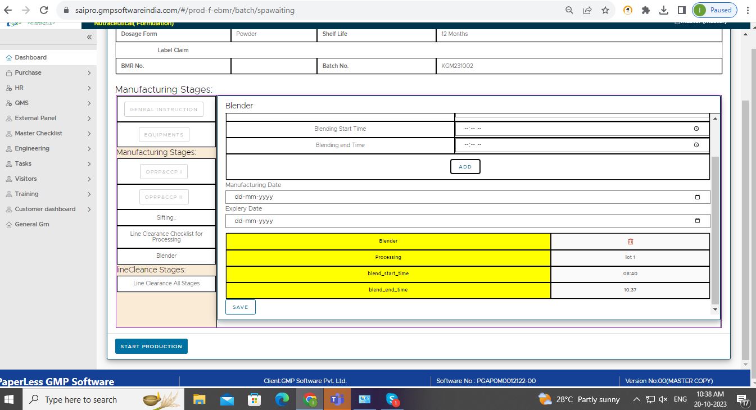Collapse sidebar with double chevron icon

(89, 37)
